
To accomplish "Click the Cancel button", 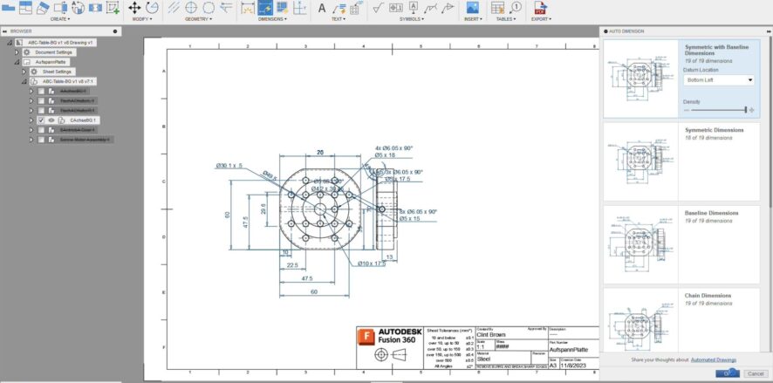I will pos(756,373).
